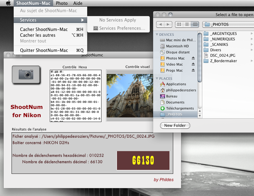The image size is (254, 196).
Task: Eject the Photos Mac volume
Action: click(x=193, y=58)
